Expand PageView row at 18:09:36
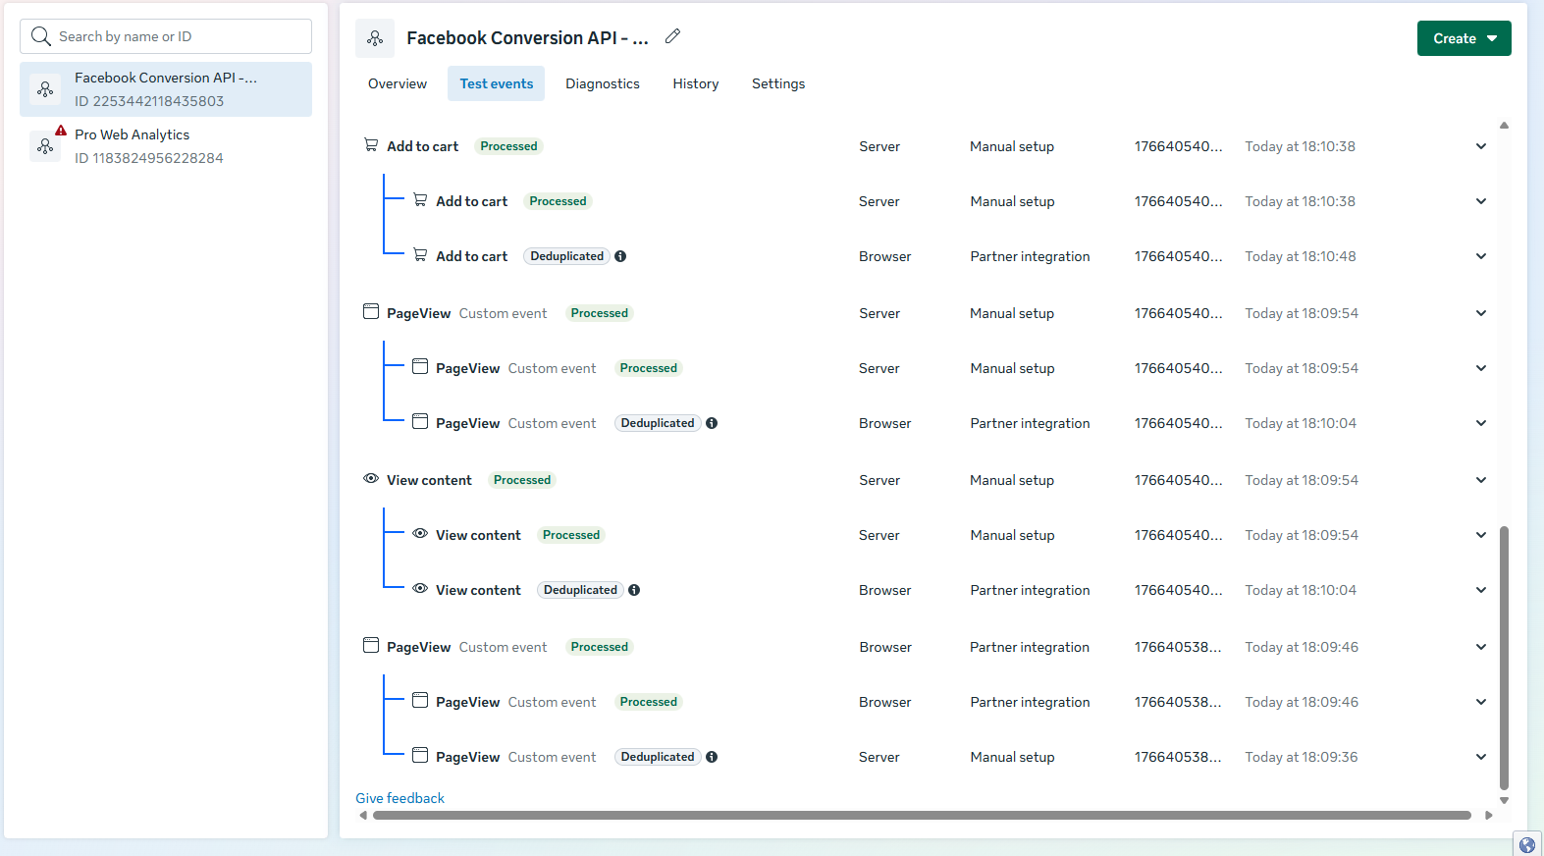Viewport: 1544px width, 856px height. (1480, 757)
